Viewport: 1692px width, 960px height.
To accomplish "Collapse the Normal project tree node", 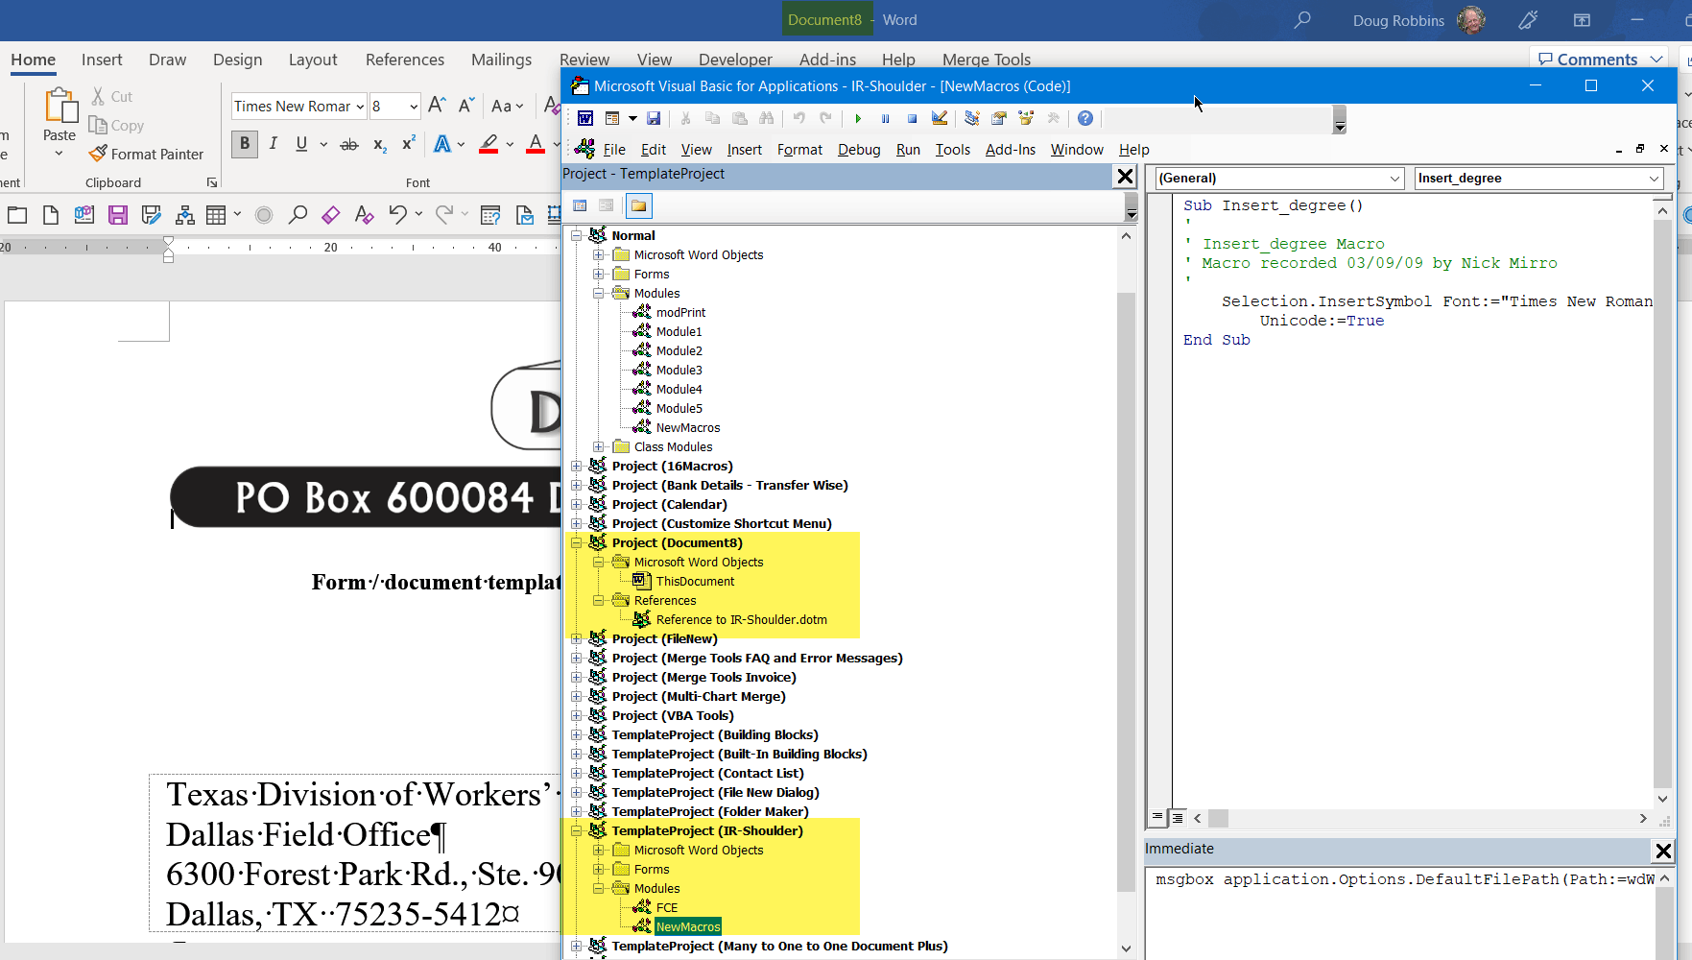I will click(x=577, y=235).
